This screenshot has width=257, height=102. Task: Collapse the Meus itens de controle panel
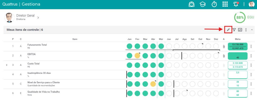[252, 30]
